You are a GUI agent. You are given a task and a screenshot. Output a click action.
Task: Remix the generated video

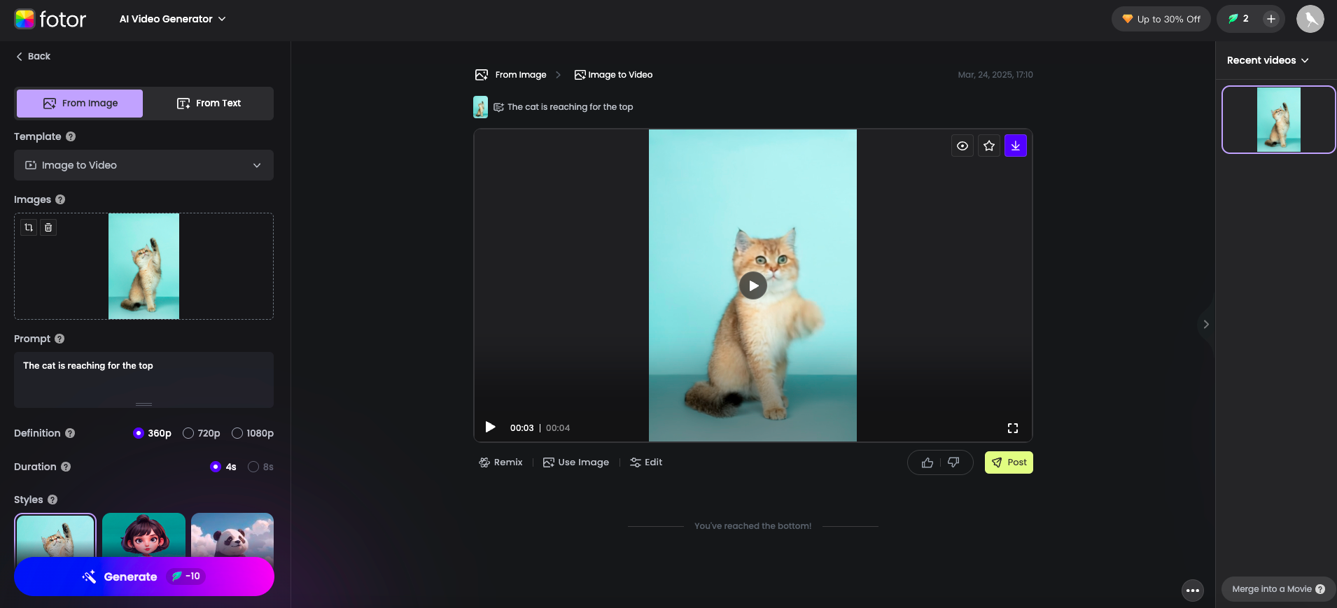[500, 462]
